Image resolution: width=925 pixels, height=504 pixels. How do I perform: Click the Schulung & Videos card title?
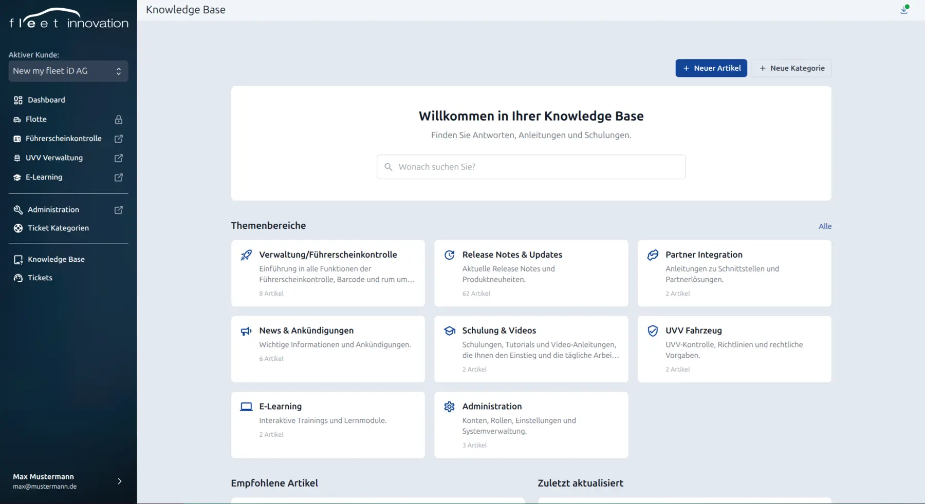coord(499,331)
